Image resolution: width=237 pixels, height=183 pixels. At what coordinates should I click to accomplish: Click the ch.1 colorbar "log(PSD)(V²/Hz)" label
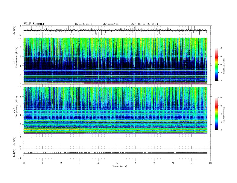pos(224,65)
